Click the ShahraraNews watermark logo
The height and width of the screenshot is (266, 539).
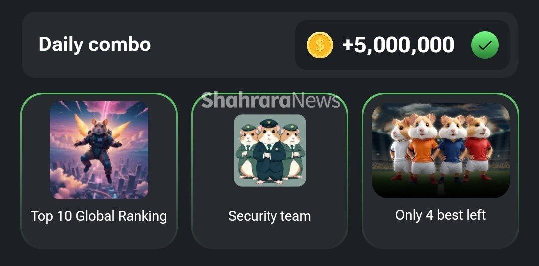(271, 101)
